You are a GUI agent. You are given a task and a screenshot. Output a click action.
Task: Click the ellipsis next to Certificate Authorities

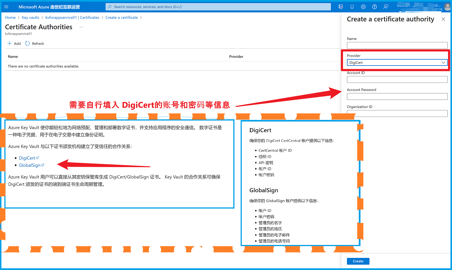coord(81,27)
